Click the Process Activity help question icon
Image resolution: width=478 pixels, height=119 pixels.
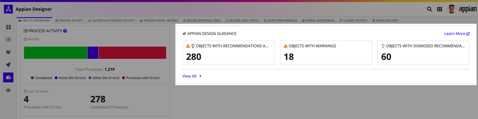click(65, 31)
